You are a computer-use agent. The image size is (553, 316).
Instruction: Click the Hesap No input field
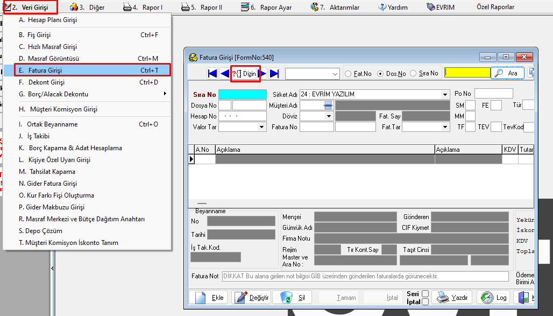pyautogui.click(x=243, y=116)
